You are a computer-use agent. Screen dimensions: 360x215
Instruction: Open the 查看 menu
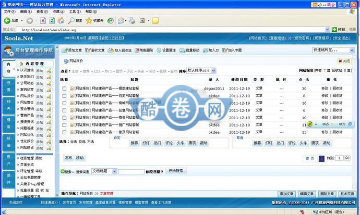pos(42,11)
